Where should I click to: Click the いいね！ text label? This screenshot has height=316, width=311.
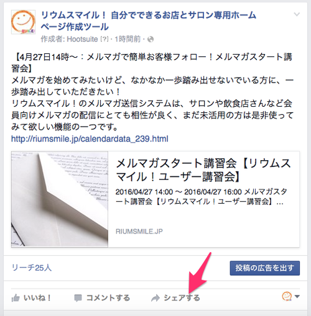[37, 298]
